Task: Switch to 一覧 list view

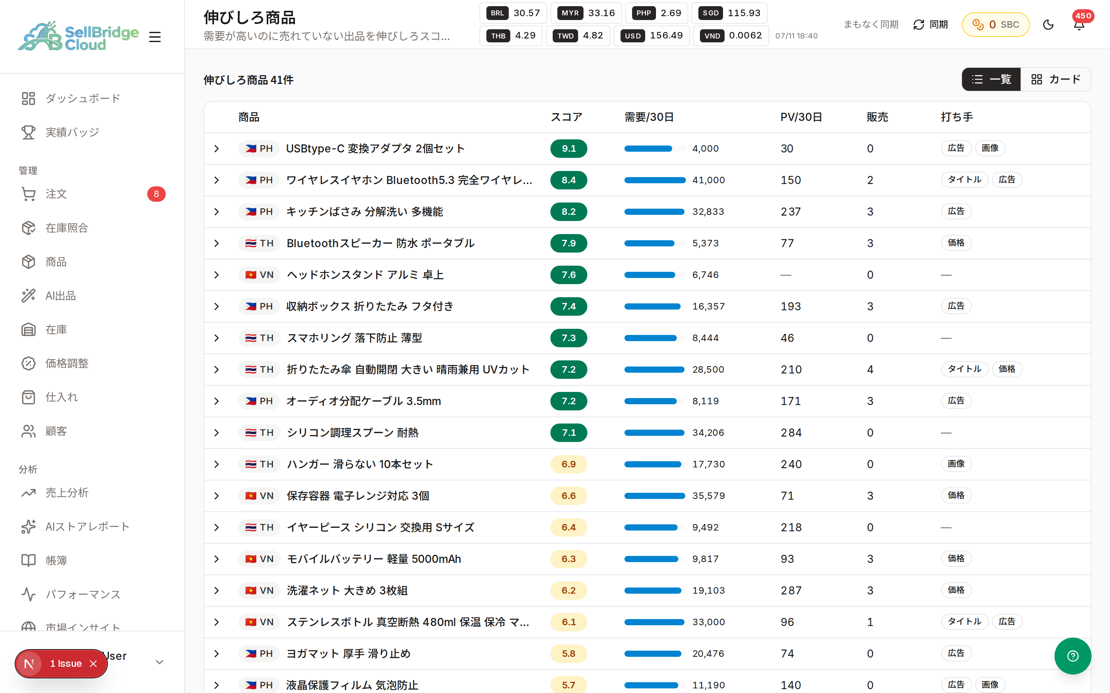Action: 991,79
